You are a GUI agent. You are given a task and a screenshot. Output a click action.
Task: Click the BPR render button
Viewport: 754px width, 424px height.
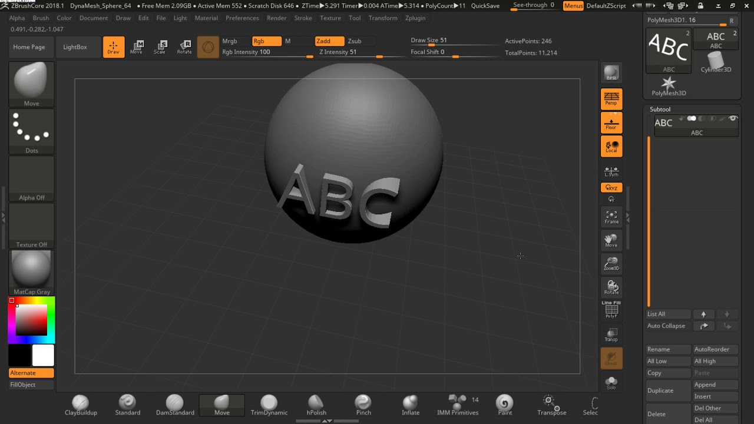coord(611,73)
